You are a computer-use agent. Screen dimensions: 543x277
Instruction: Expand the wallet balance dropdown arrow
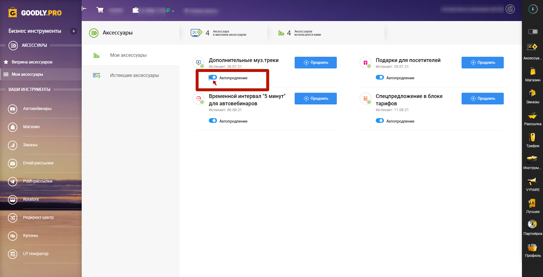click(173, 11)
